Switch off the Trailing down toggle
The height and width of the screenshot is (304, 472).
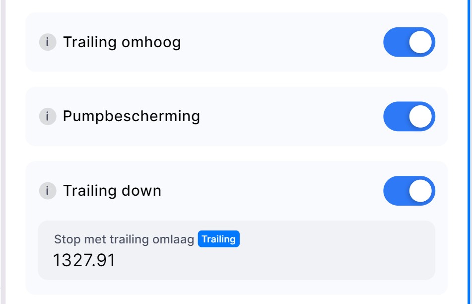coord(409,190)
